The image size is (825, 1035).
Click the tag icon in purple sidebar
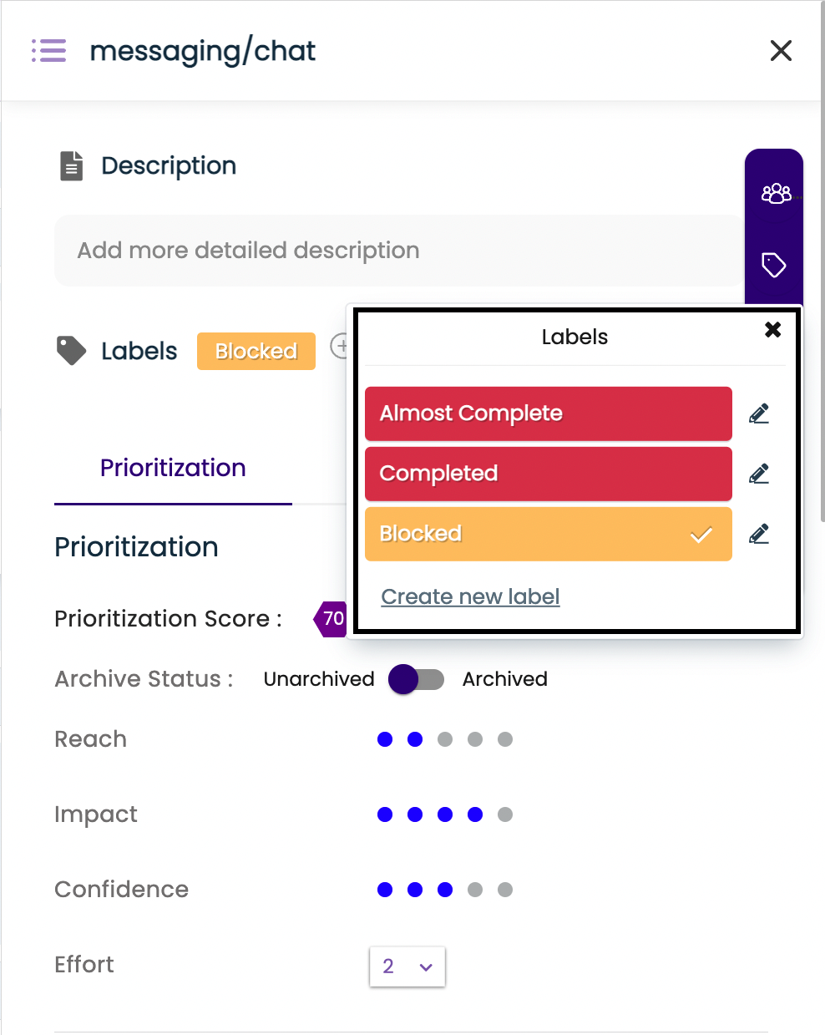[774, 265]
